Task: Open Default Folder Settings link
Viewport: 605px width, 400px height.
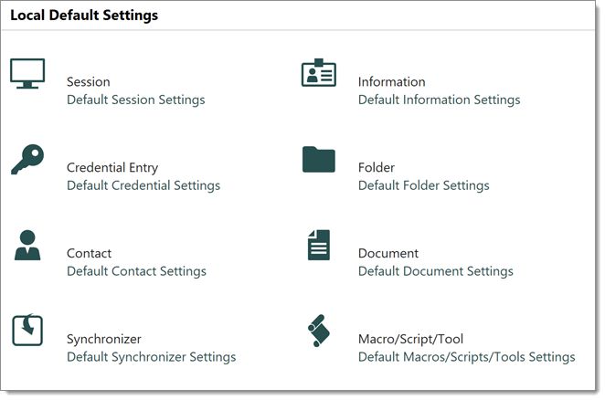Action: click(x=423, y=185)
